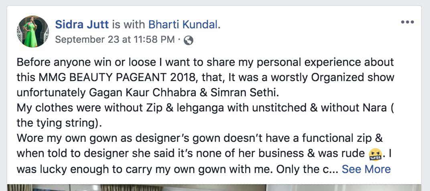Click the 'Wore my own gown' sentence
430x191 pixels.
[199, 139]
